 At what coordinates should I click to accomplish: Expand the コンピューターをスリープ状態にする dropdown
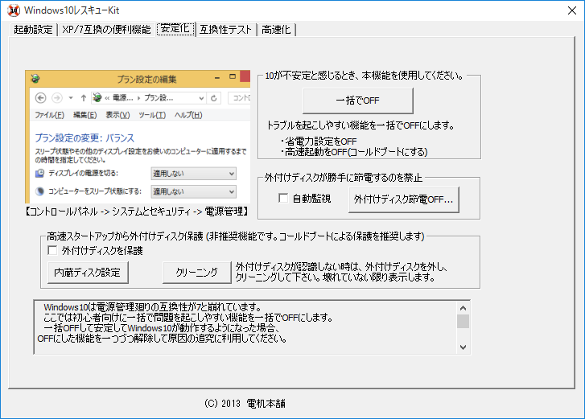point(193,192)
